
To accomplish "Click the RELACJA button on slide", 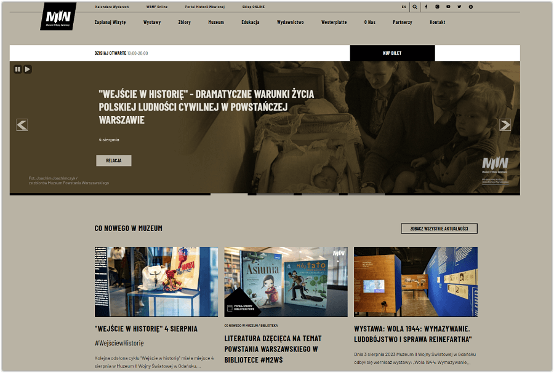I will tap(114, 160).
